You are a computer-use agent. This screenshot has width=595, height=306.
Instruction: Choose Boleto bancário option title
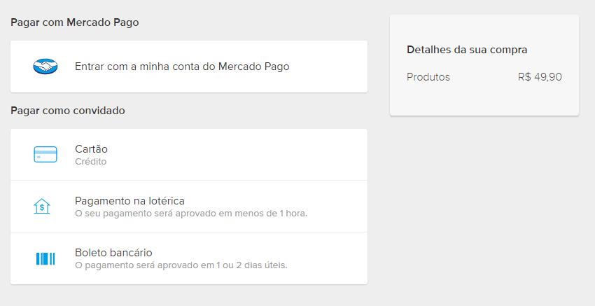coord(113,253)
